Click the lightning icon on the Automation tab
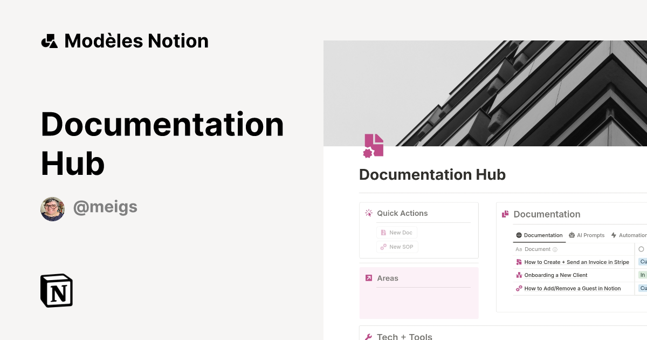647x340 pixels. pyautogui.click(x=613, y=235)
